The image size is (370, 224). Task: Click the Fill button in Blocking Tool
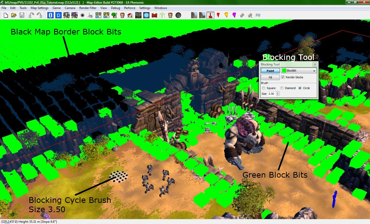coord(270,77)
